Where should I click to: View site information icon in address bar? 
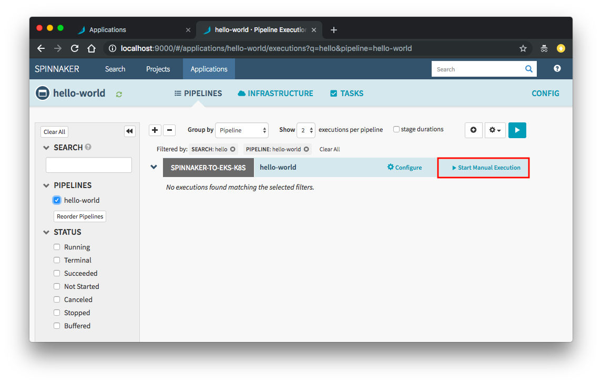pos(113,48)
